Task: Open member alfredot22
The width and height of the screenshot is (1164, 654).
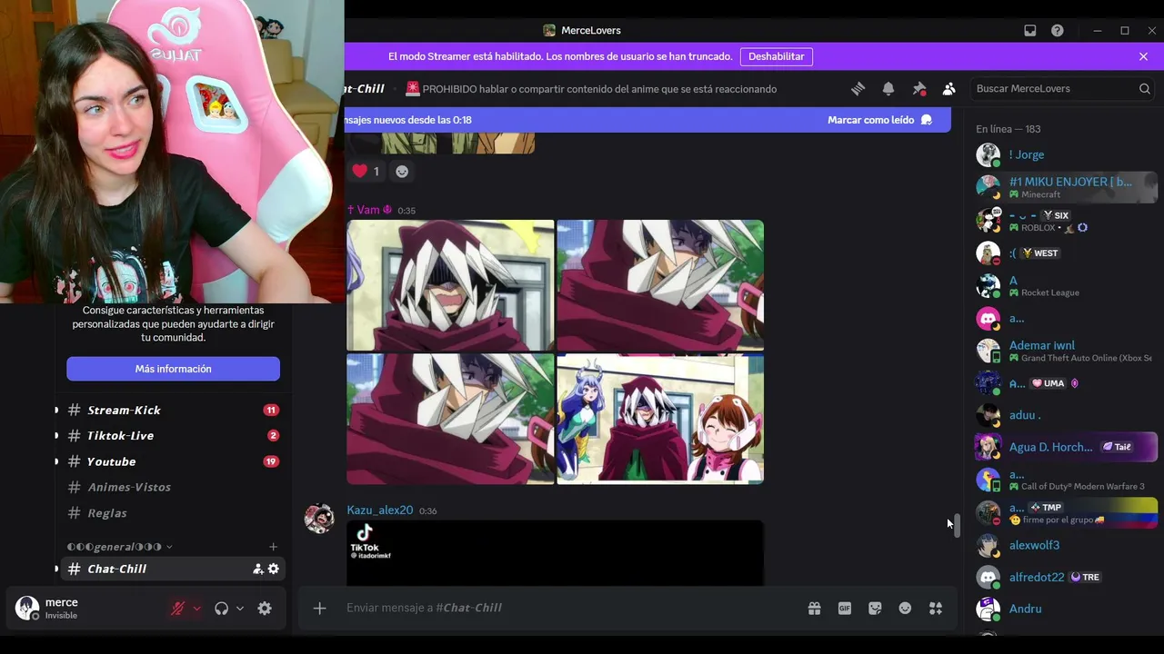Action: pyautogui.click(x=1064, y=577)
